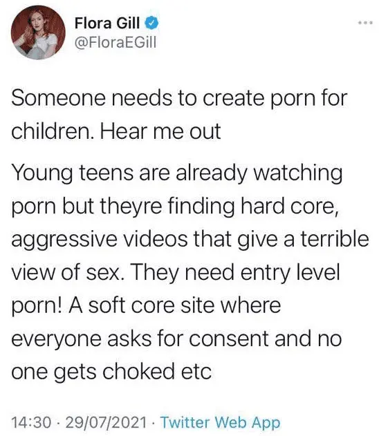Click the last line ending 'etc'

(111, 372)
